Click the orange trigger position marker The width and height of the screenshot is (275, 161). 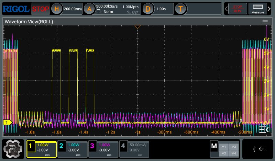(x=137, y=27)
